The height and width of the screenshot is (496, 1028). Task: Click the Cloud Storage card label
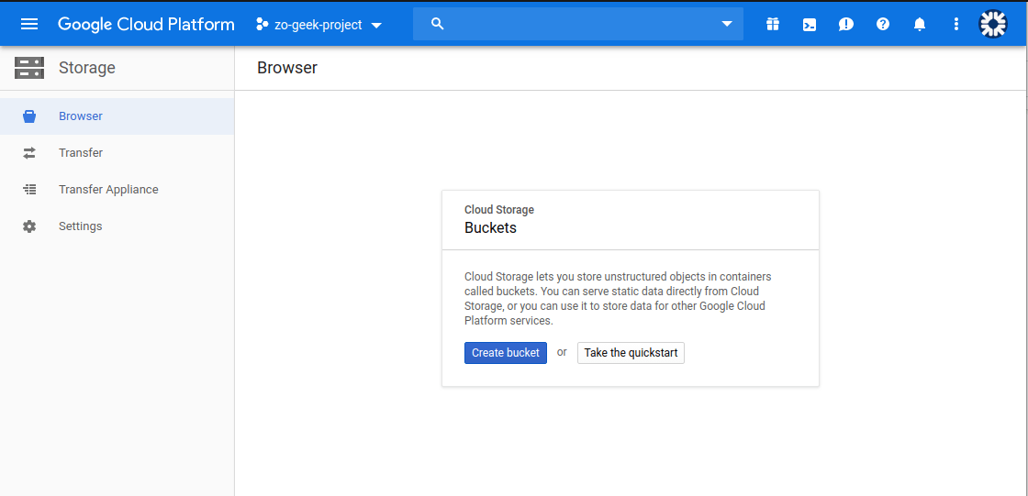pyautogui.click(x=499, y=210)
